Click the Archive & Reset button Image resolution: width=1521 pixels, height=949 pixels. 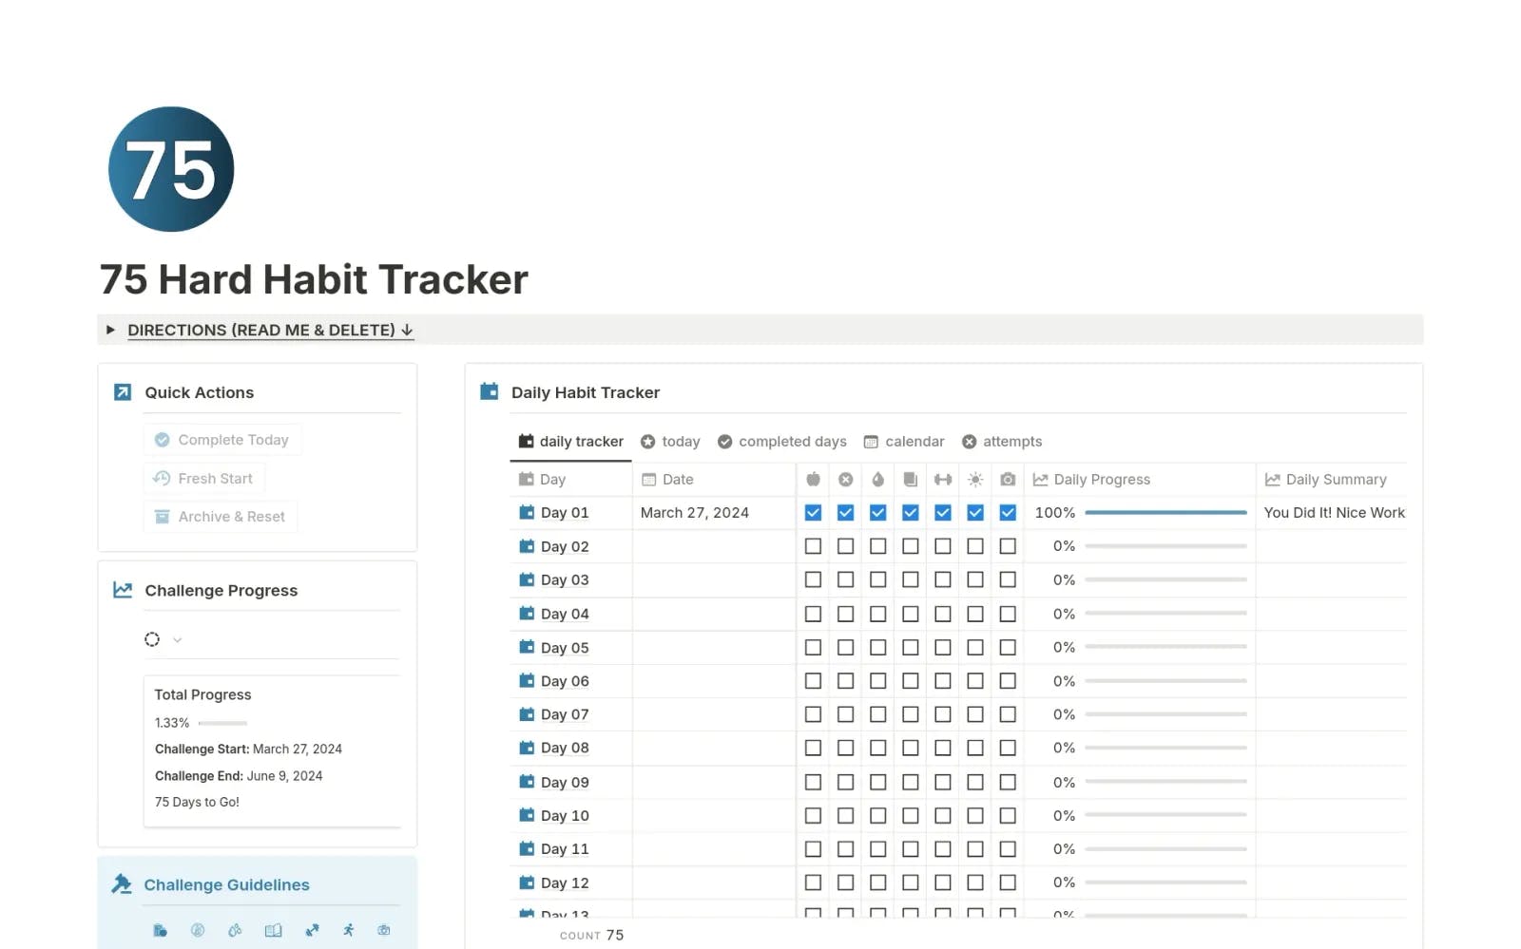tap(221, 517)
